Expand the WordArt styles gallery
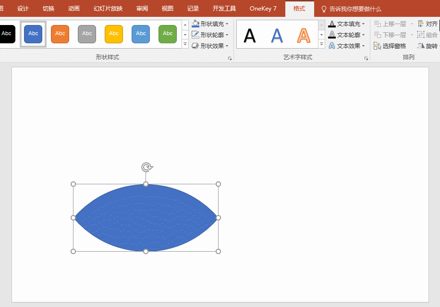 [321, 44]
